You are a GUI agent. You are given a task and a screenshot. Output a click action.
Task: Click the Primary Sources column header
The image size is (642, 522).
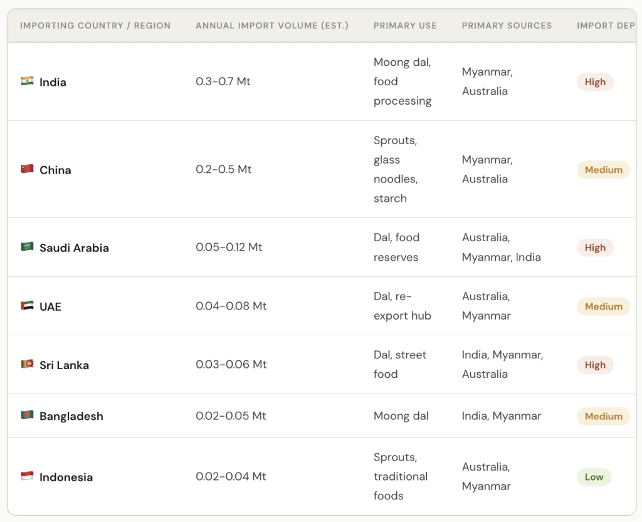point(507,25)
